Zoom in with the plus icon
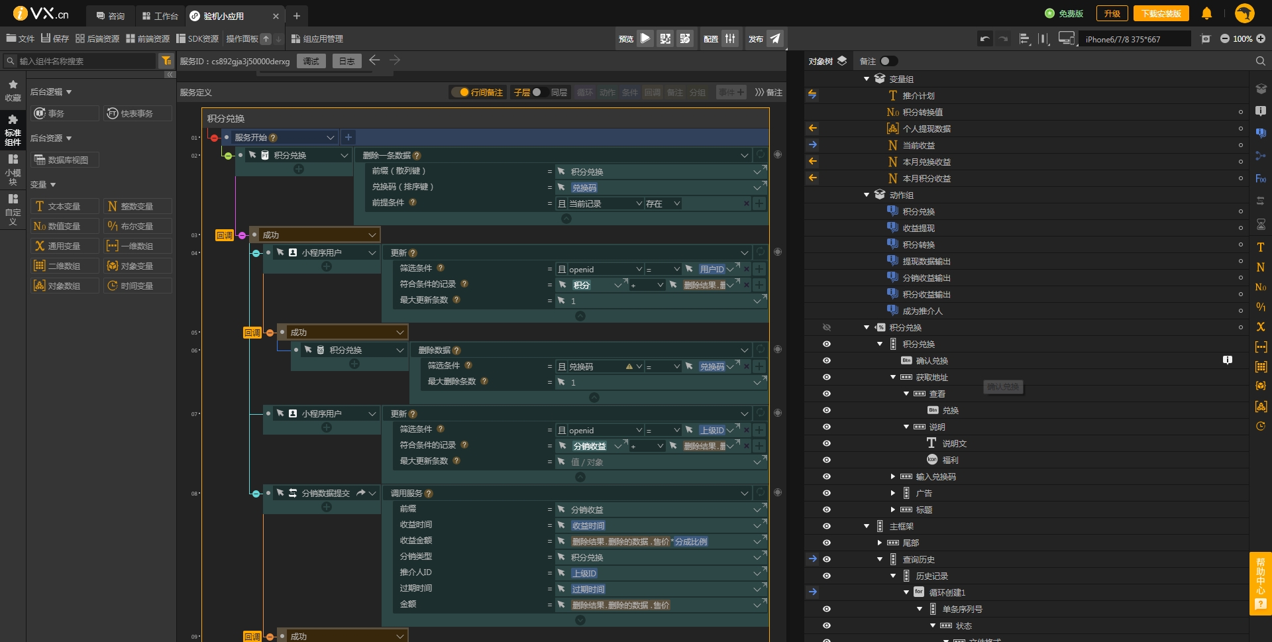Screen dimensions: 1272x642 click(1261, 39)
